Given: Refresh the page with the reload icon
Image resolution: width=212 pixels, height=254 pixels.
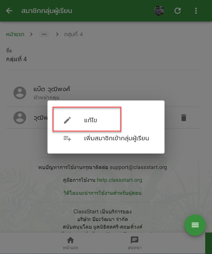Looking at the screenshot, I should coord(178,11).
